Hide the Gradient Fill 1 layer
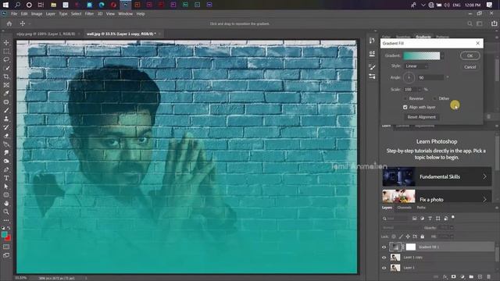This screenshot has height=281, width=500. [384, 247]
